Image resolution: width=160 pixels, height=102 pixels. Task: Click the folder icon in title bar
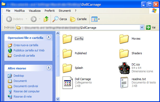pyautogui.click(x=3, y=4)
